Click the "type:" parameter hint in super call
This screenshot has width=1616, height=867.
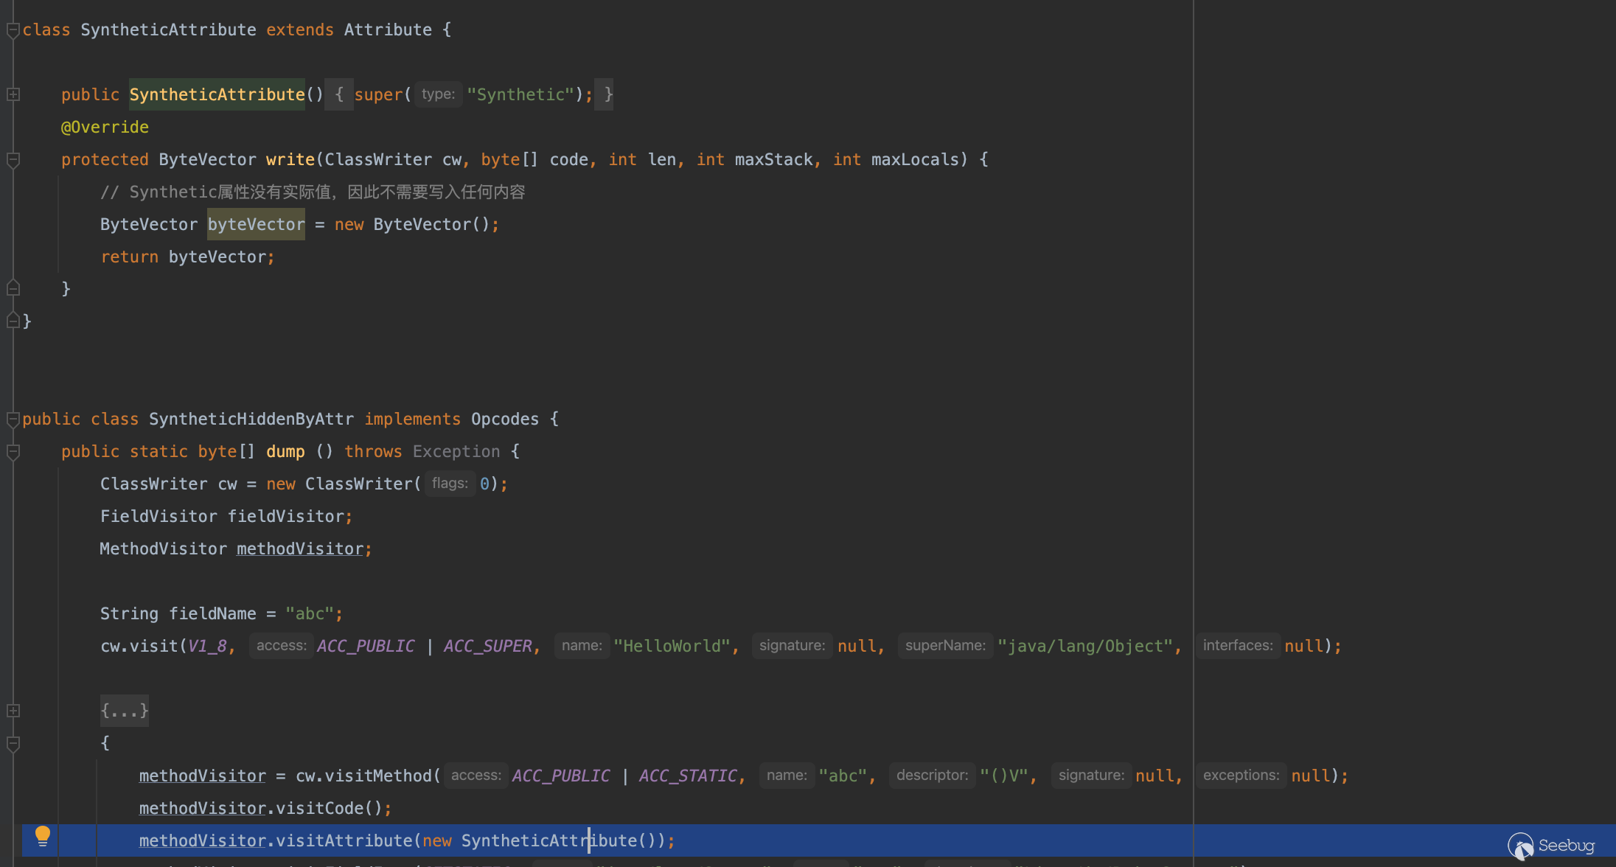click(x=438, y=94)
